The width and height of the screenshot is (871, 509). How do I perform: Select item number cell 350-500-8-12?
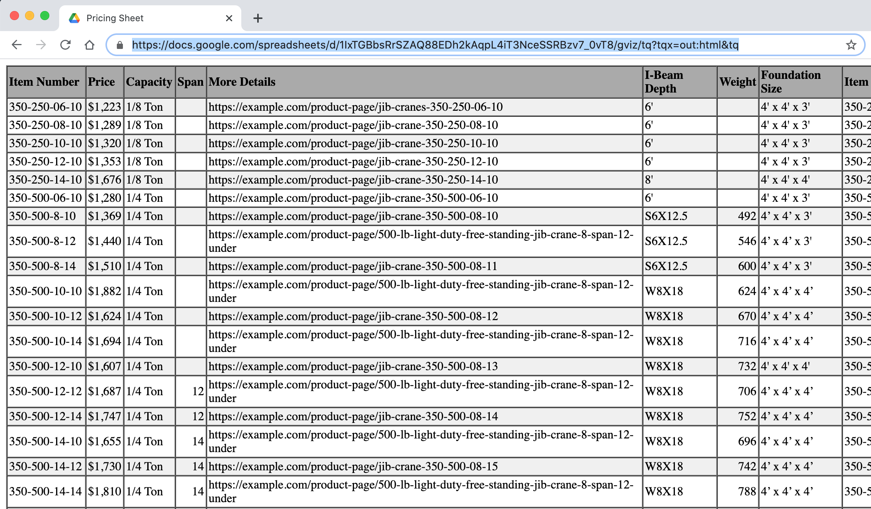42,241
